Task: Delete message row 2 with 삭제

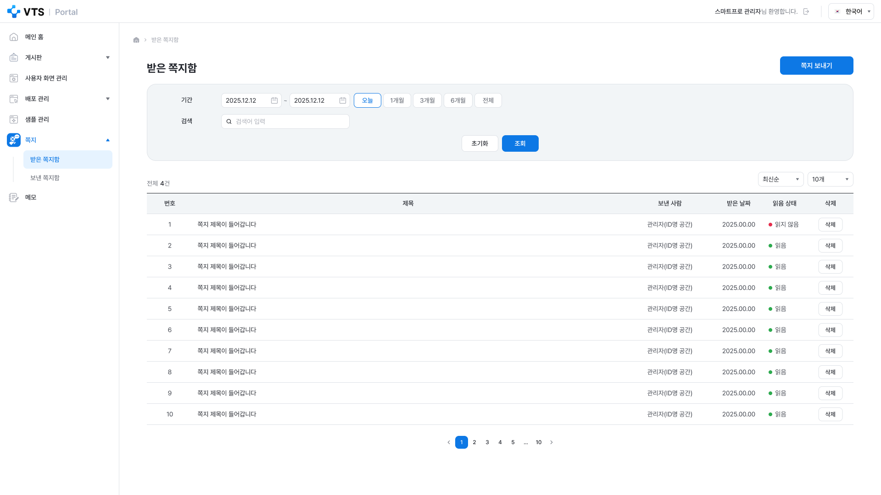Action: tap(831, 246)
